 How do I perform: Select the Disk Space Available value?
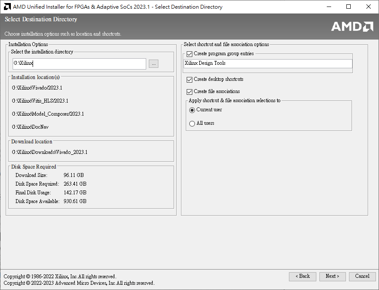click(x=74, y=201)
